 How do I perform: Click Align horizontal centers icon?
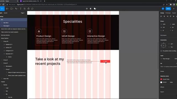pos(164,16)
